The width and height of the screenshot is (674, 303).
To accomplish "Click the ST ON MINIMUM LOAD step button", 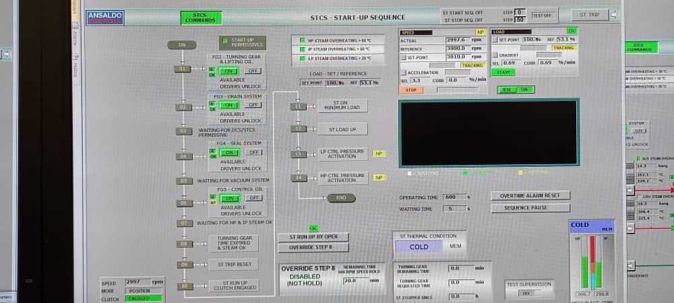I will (342, 106).
